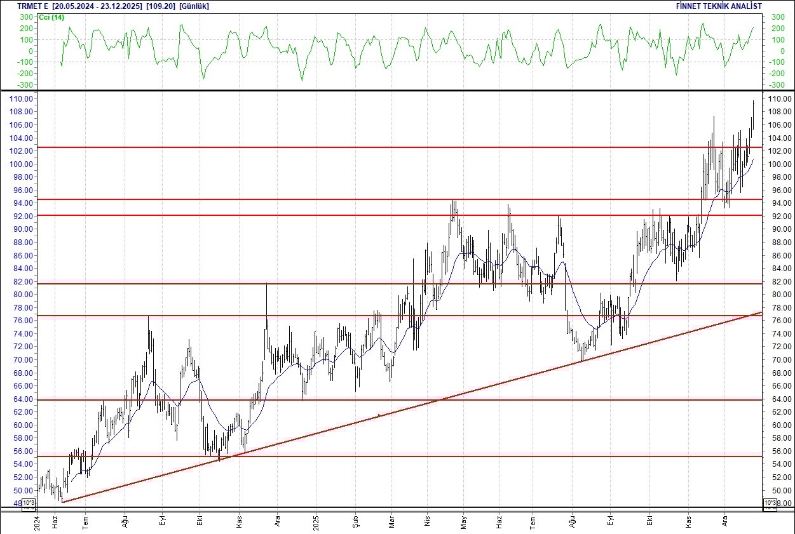
Task: Click the 2025 label on the date axis
Action: coord(316,523)
